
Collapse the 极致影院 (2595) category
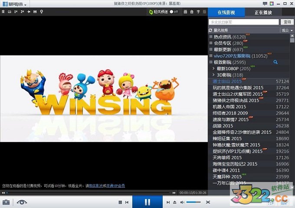(211, 62)
